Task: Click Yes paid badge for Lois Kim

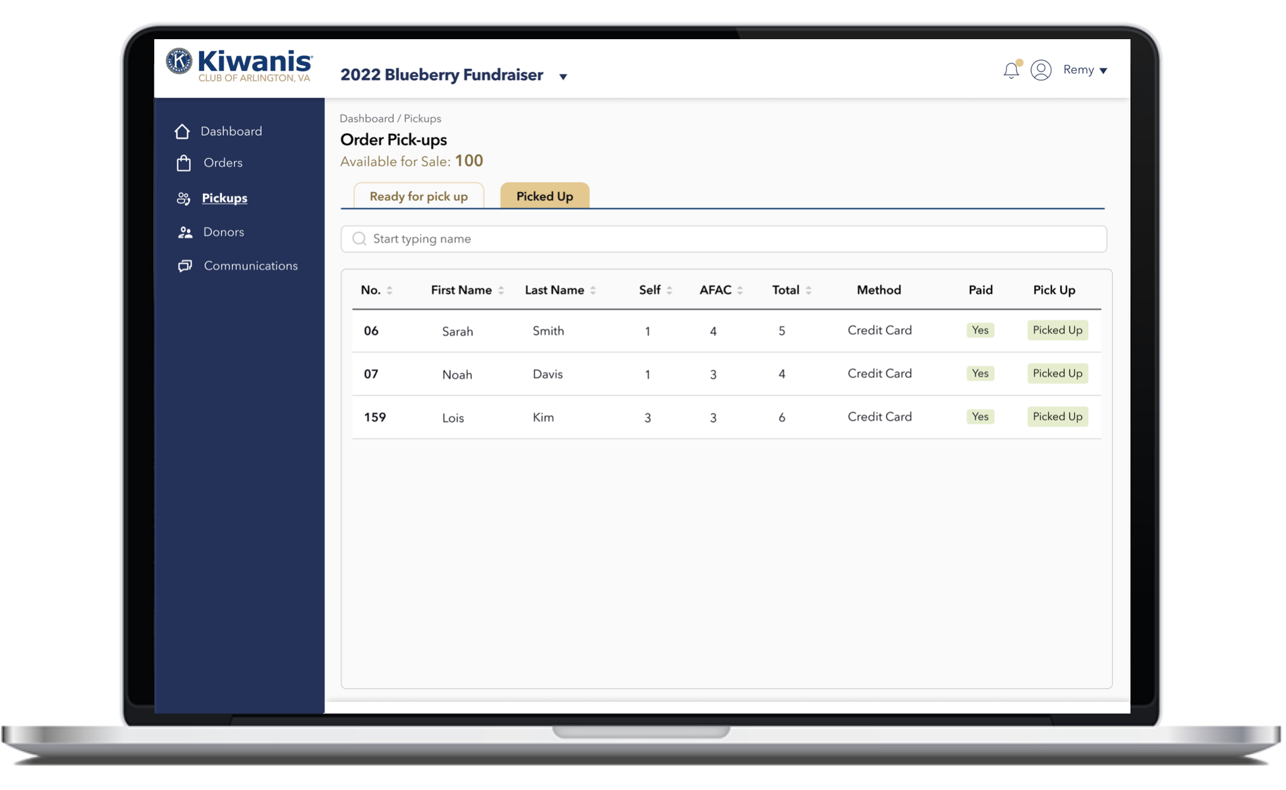Action: pos(980,416)
